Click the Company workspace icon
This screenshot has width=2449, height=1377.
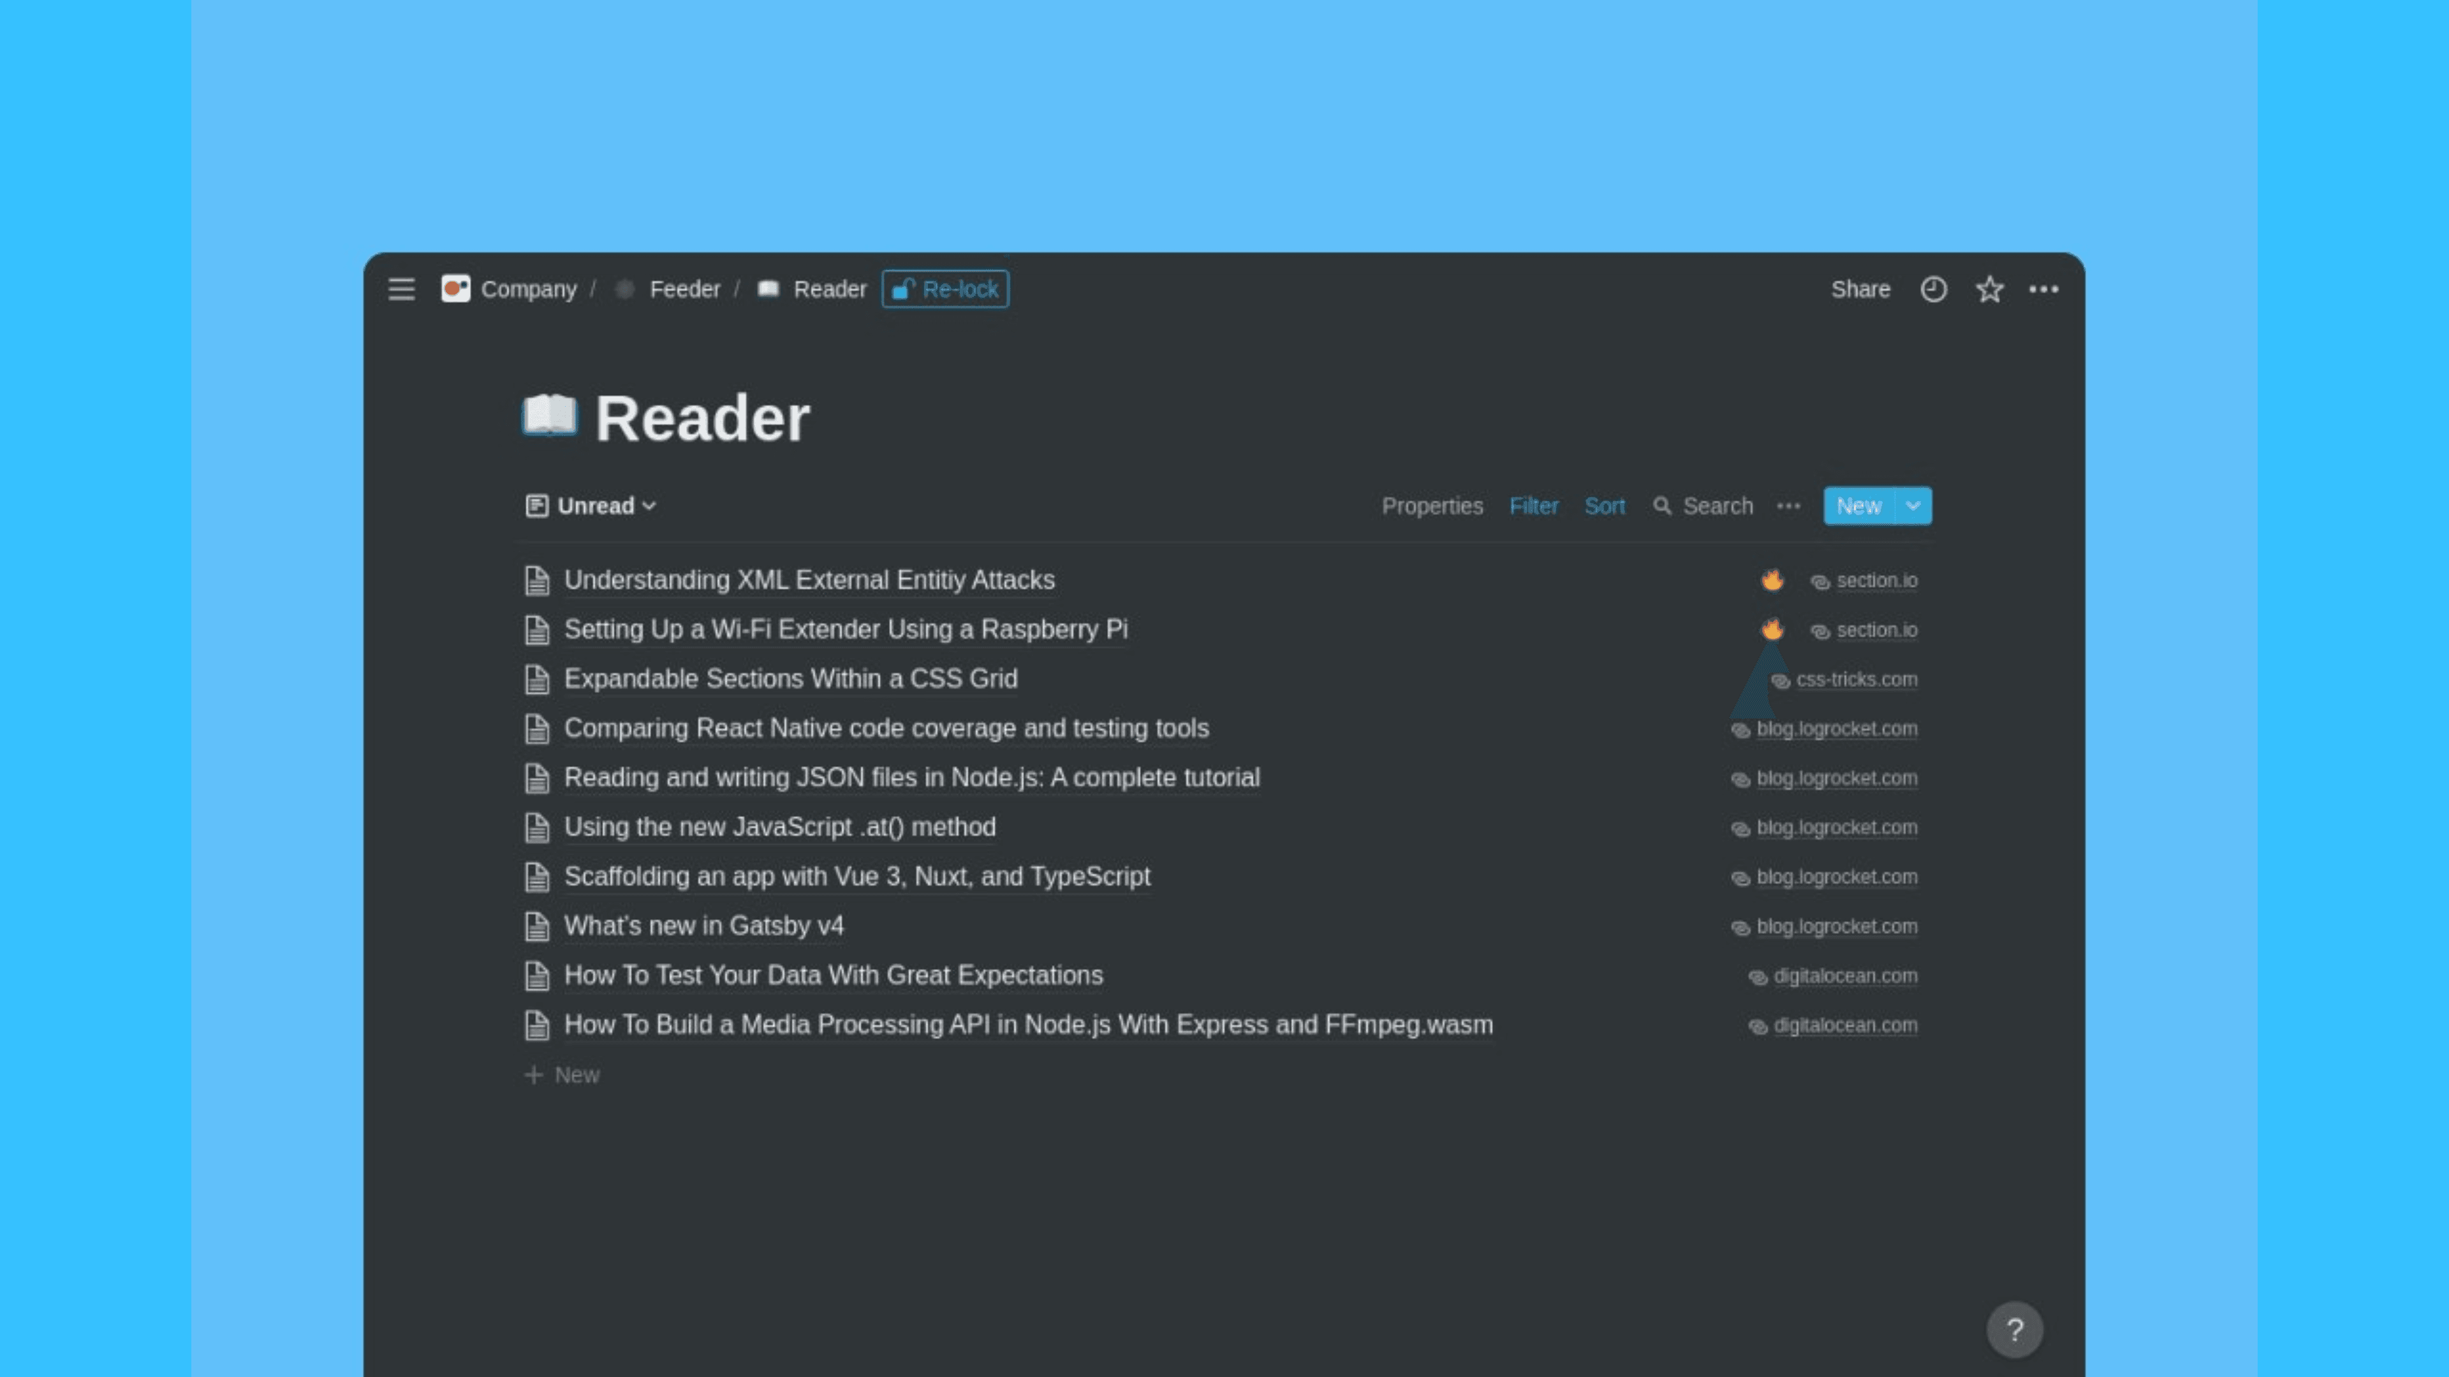click(455, 289)
